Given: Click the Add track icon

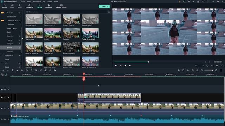Looking at the screenshot, I should pyautogui.click(x=2, y=75).
